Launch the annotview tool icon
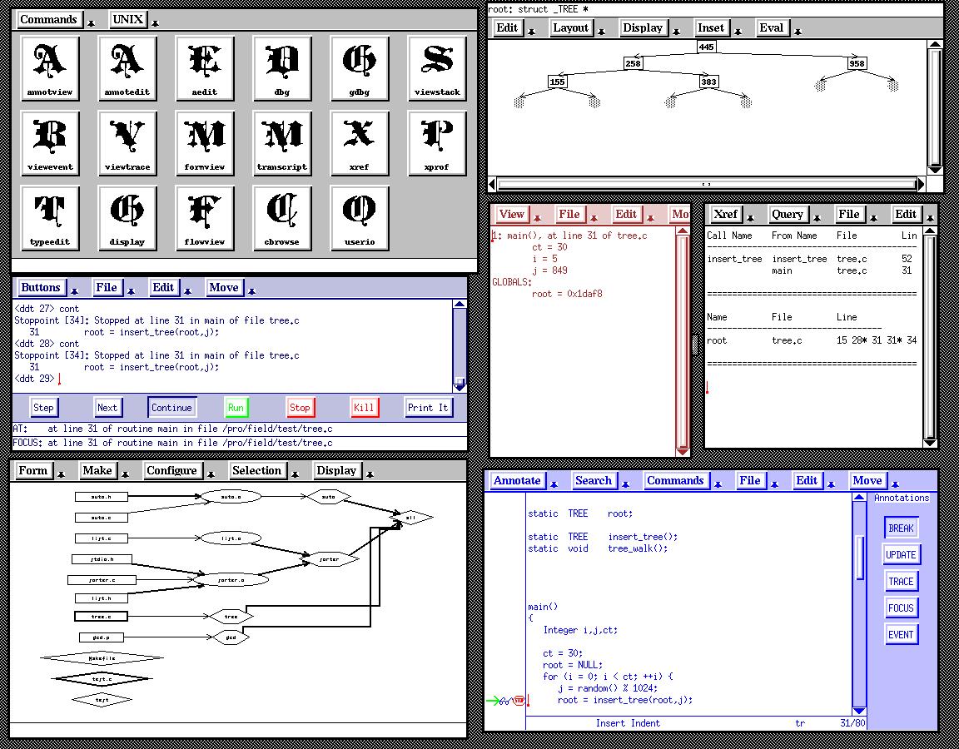This screenshot has height=749, width=959. click(50, 67)
